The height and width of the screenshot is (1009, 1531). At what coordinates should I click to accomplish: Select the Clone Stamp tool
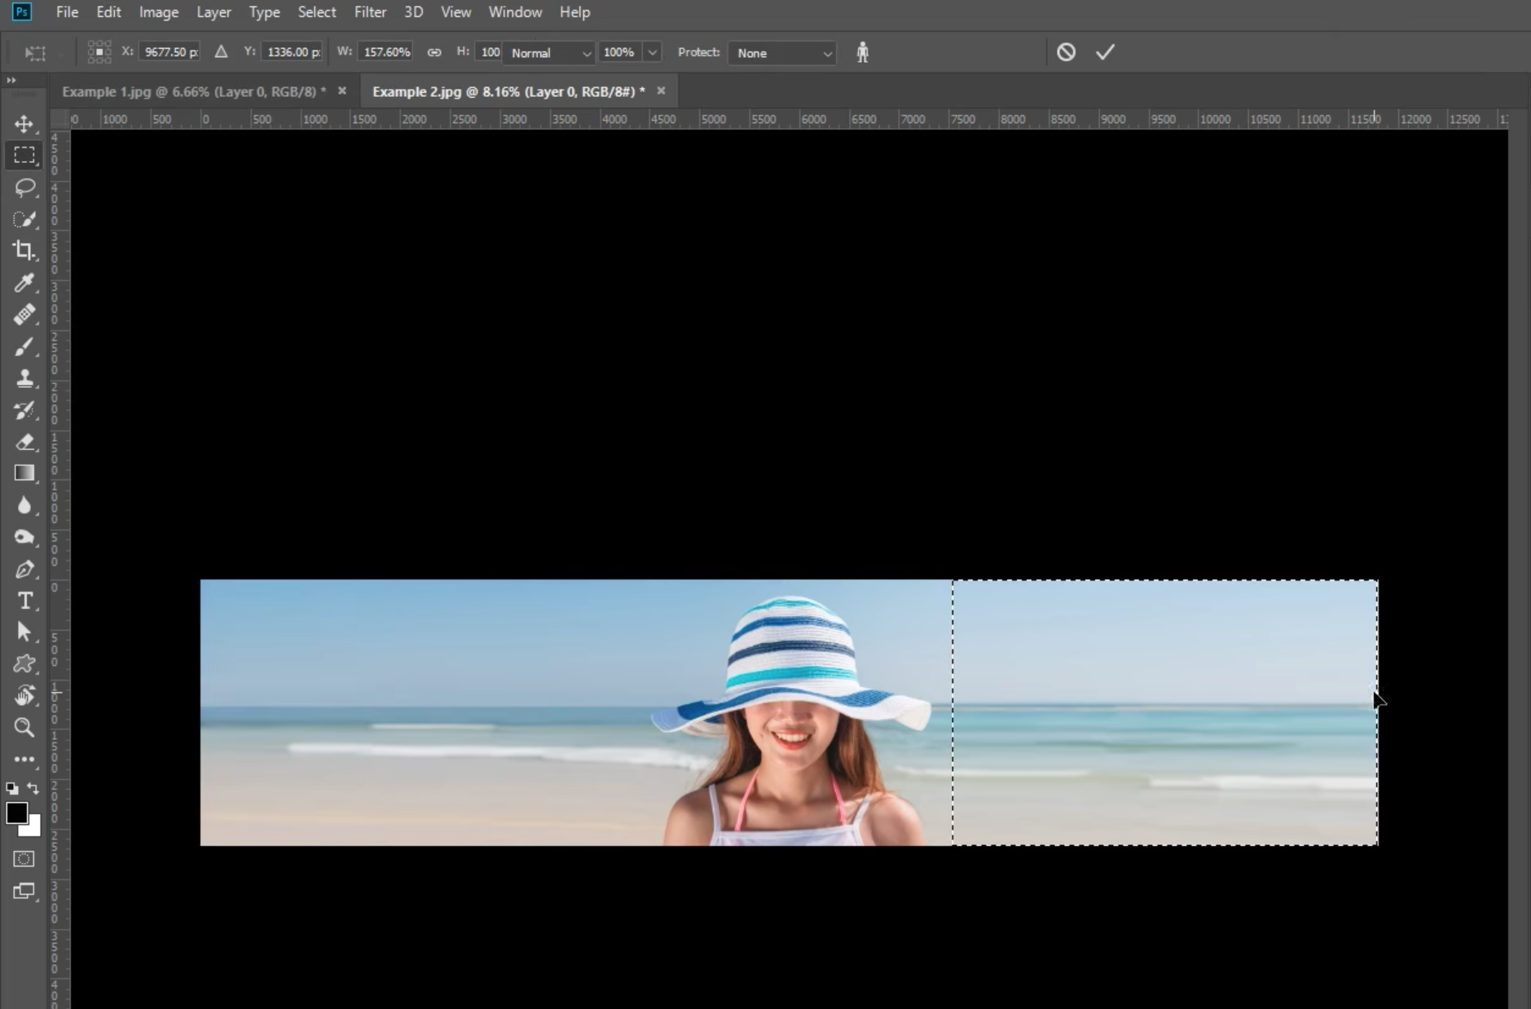click(x=24, y=378)
